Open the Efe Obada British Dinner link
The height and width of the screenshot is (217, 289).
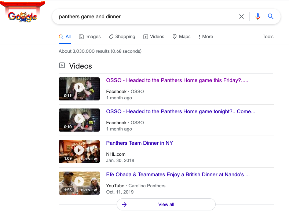(178, 174)
